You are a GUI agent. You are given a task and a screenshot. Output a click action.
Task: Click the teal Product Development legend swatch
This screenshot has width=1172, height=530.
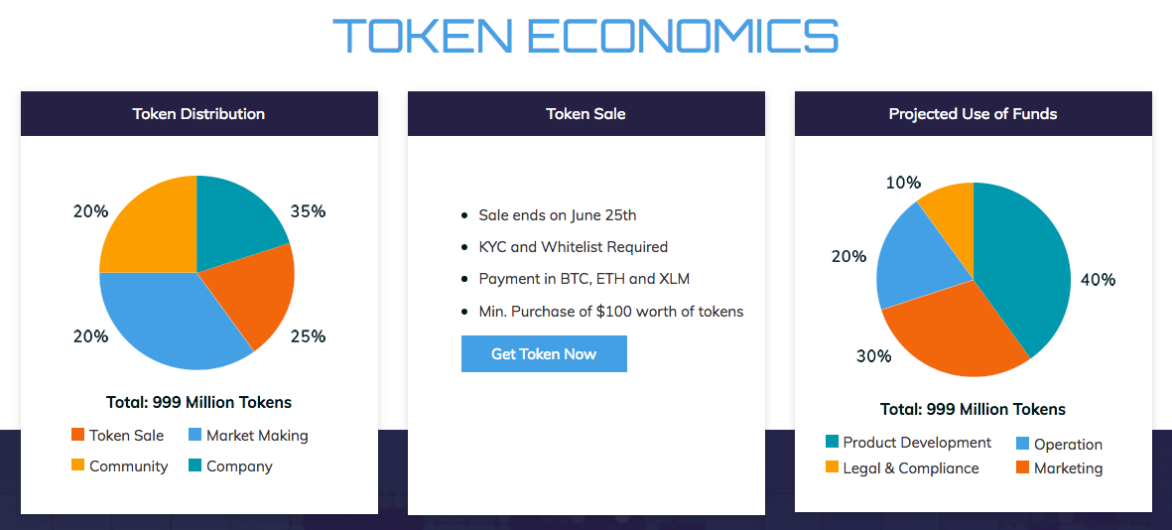pyautogui.click(x=832, y=442)
